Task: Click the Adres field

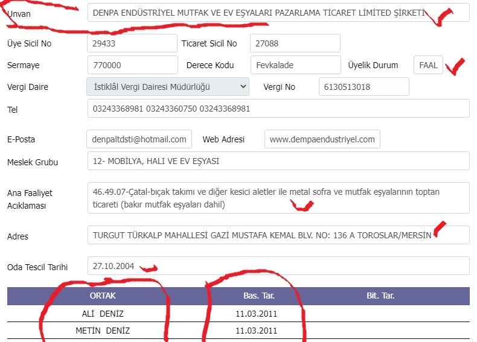Action: tap(278, 235)
